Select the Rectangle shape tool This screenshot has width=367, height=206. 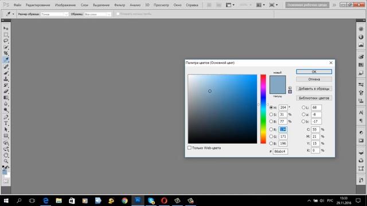(6, 136)
